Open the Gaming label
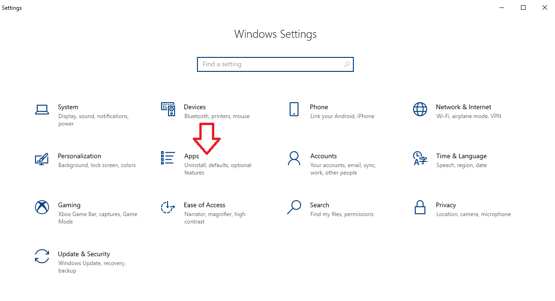The image size is (555, 301). coord(69,205)
